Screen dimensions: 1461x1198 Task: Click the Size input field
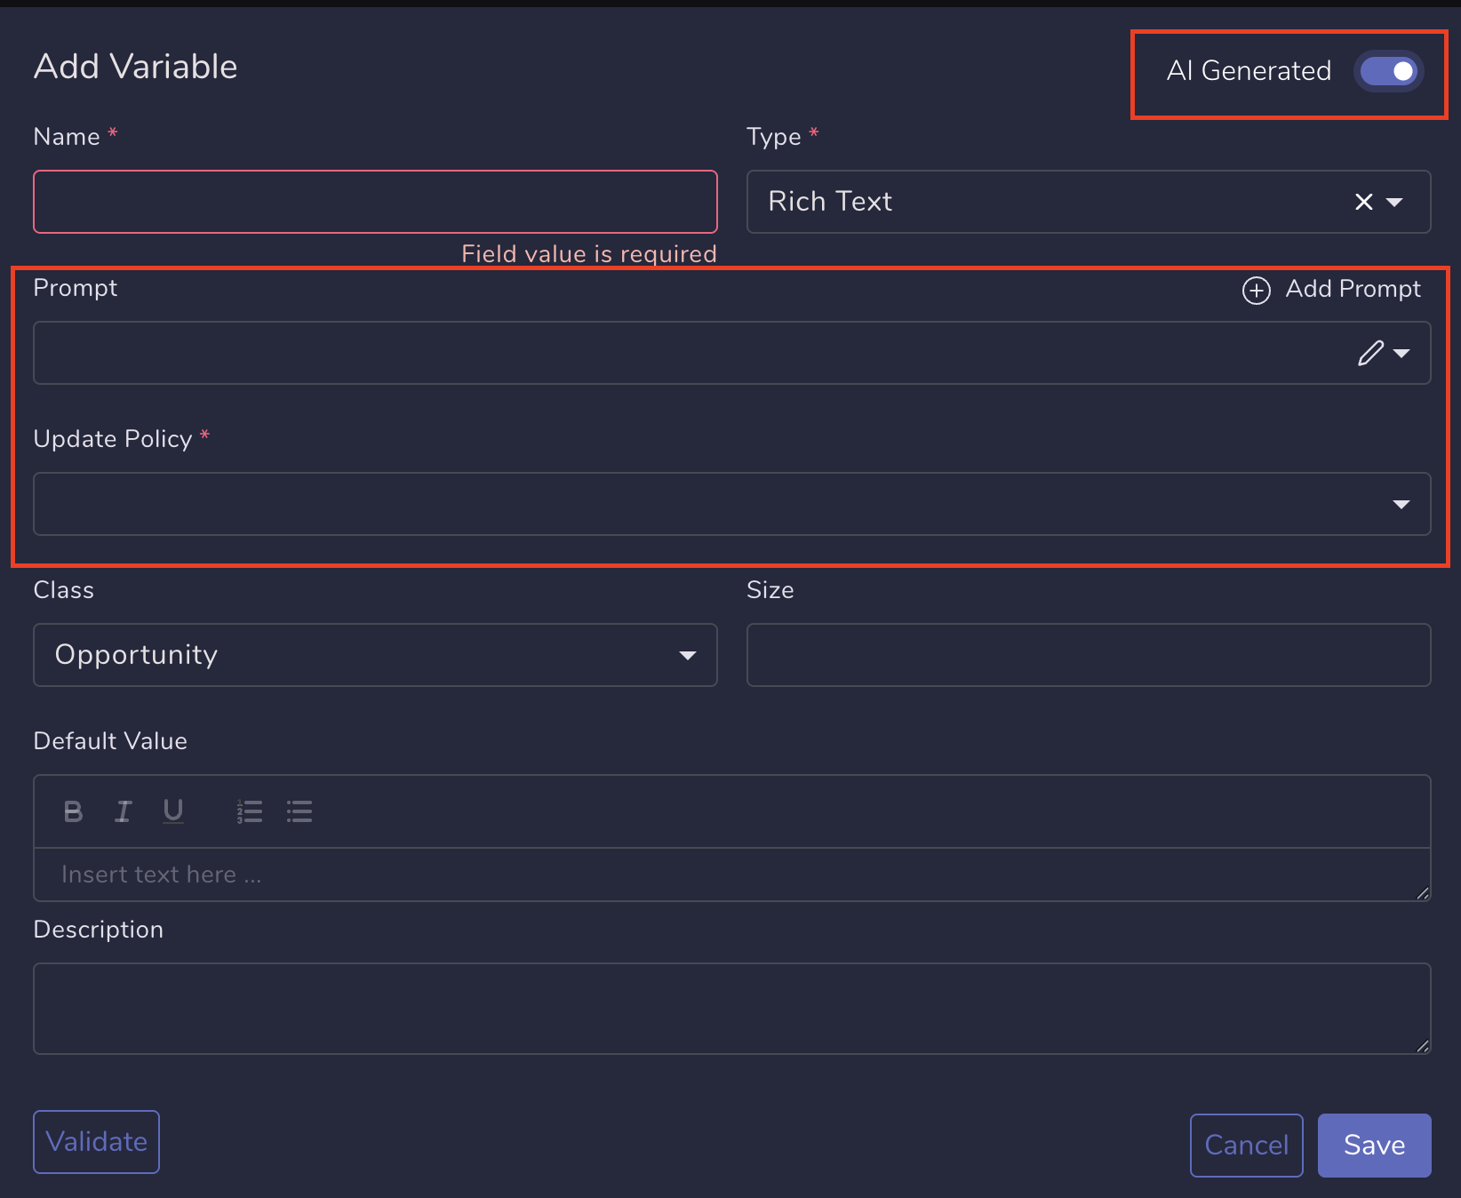tap(1088, 655)
